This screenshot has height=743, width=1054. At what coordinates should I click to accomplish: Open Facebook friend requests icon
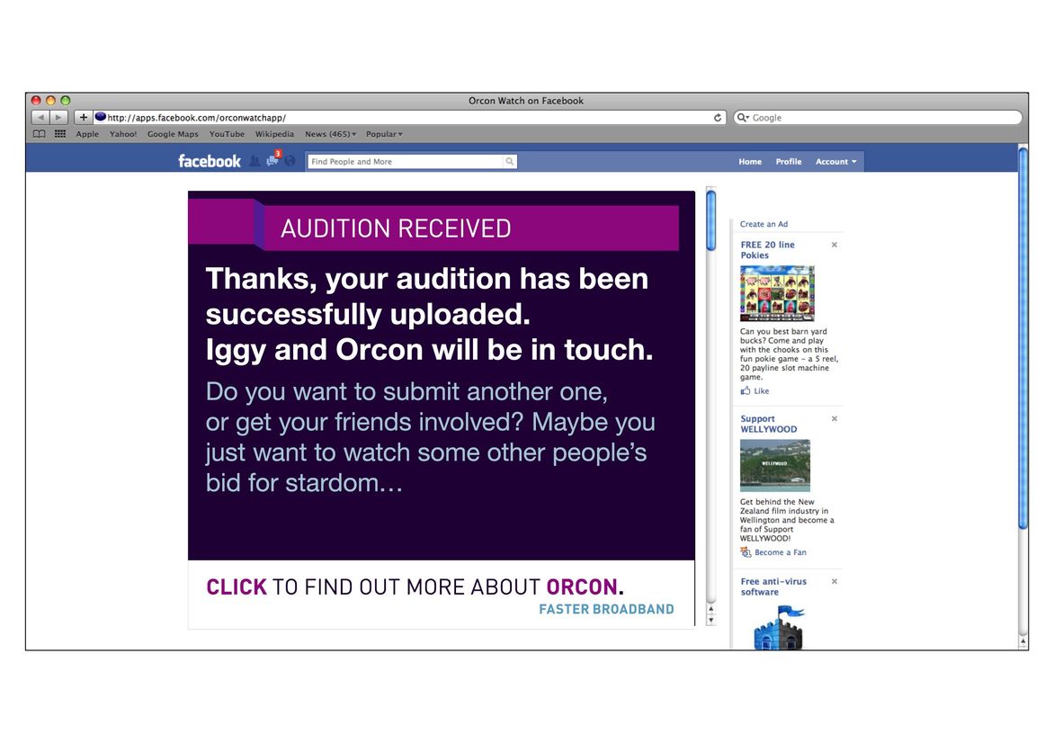click(255, 161)
